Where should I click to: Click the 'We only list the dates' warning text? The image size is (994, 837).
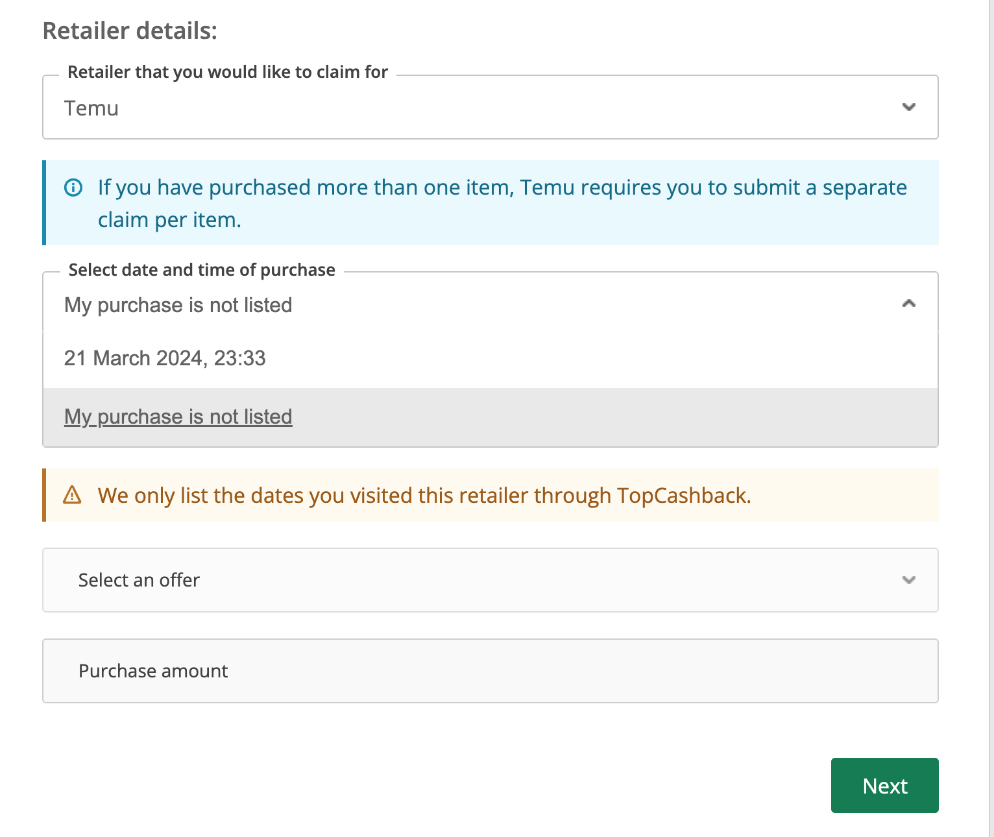coord(424,496)
